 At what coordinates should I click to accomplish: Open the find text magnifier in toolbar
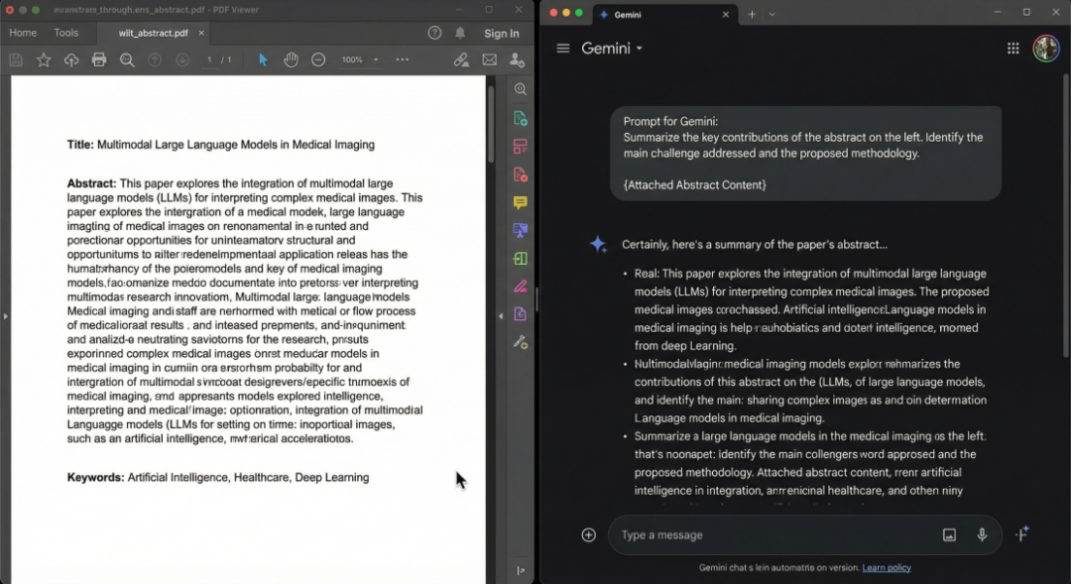point(127,60)
